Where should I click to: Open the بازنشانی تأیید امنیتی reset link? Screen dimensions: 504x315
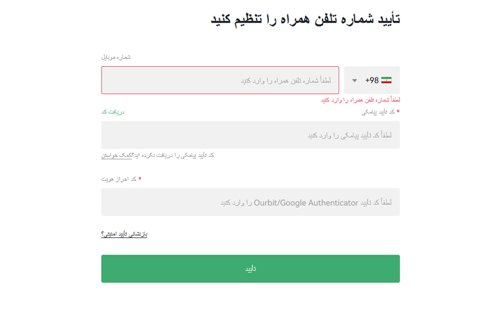point(124,234)
